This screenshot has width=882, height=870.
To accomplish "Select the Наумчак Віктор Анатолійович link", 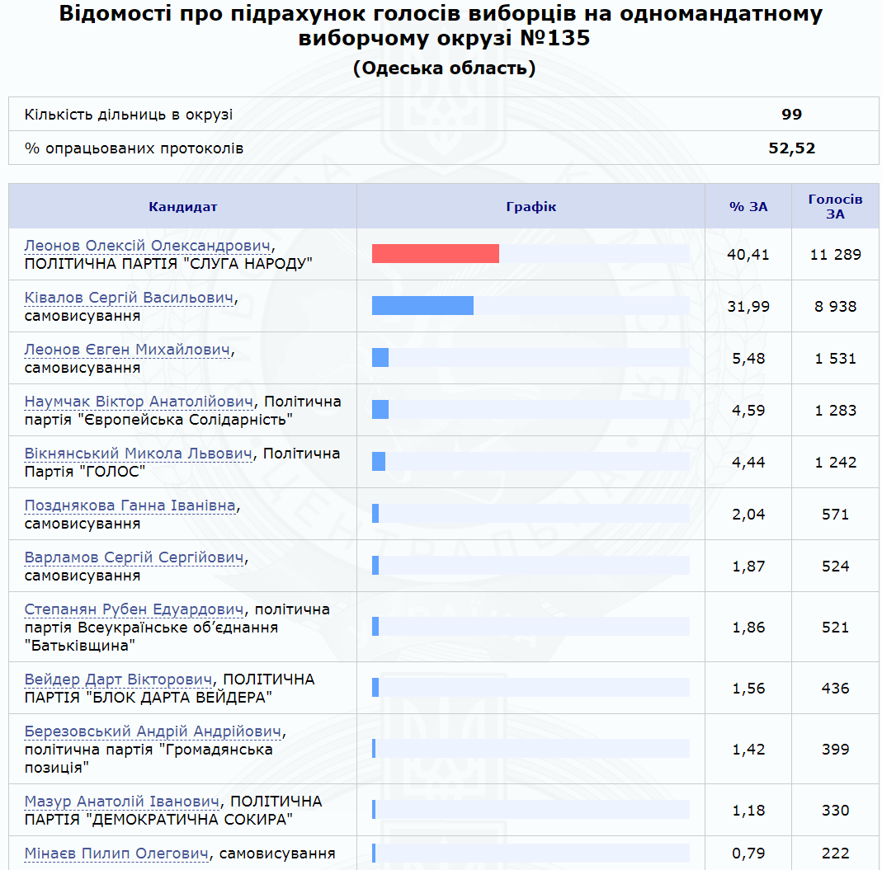I will pos(139,402).
